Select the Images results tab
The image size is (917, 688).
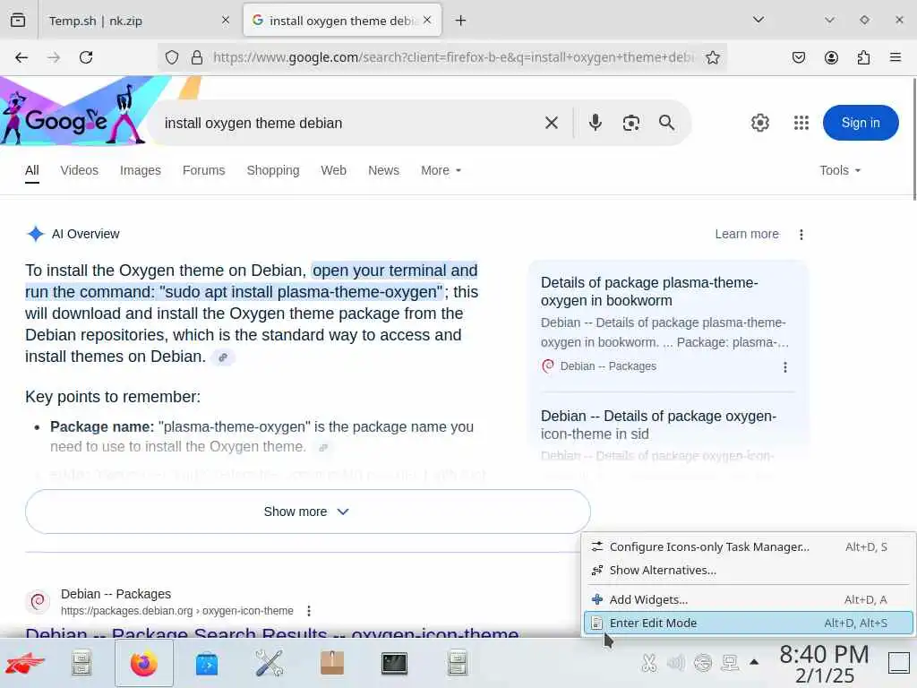(141, 170)
